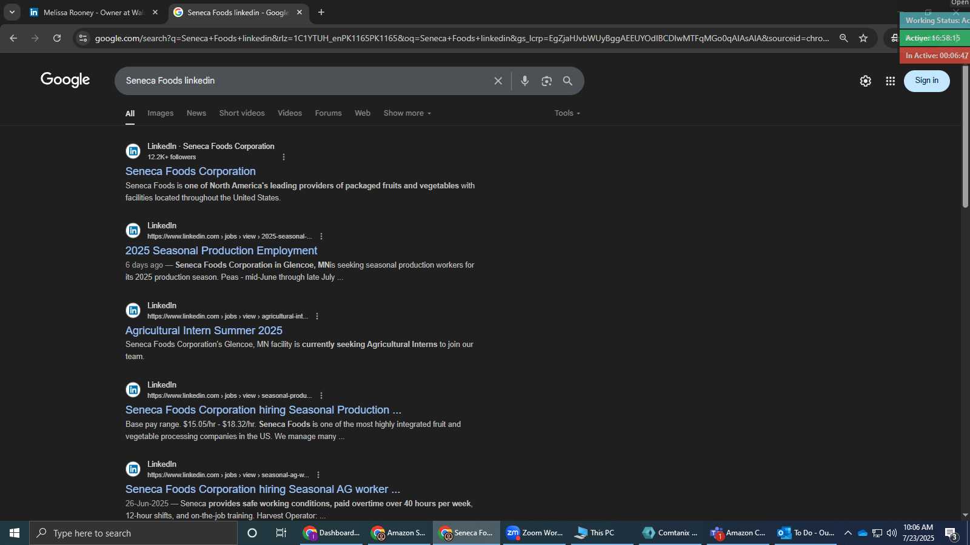This screenshot has width=970, height=545.
Task: Open zoom magnifier icon in address bar
Action: [x=843, y=38]
